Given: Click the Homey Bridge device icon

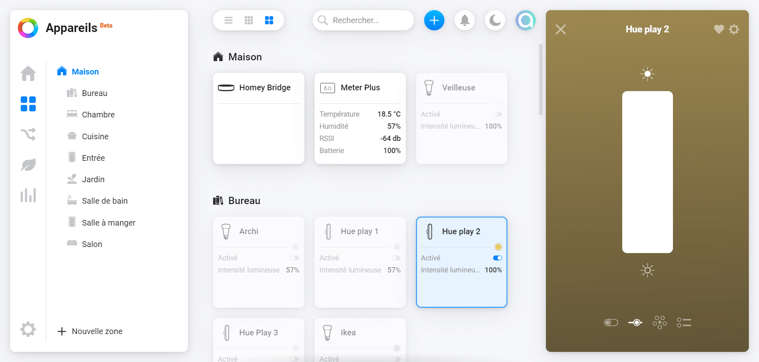Looking at the screenshot, I should coord(226,88).
